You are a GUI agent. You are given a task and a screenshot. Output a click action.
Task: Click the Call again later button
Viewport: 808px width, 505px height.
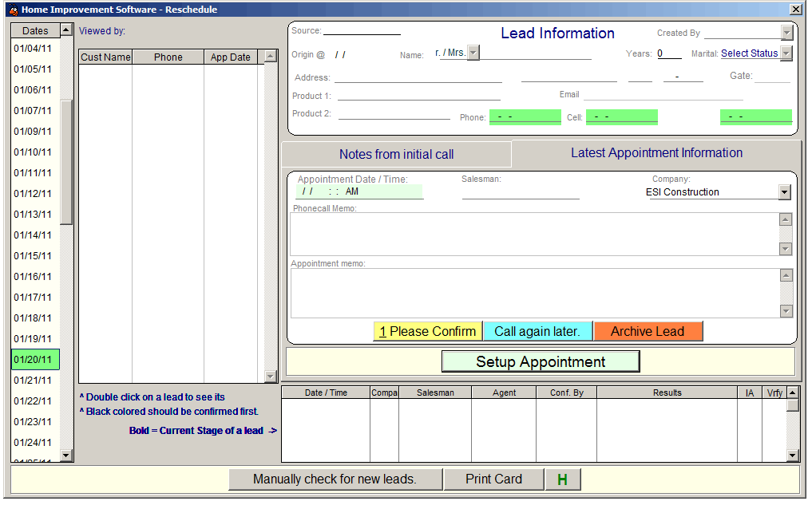click(x=537, y=332)
